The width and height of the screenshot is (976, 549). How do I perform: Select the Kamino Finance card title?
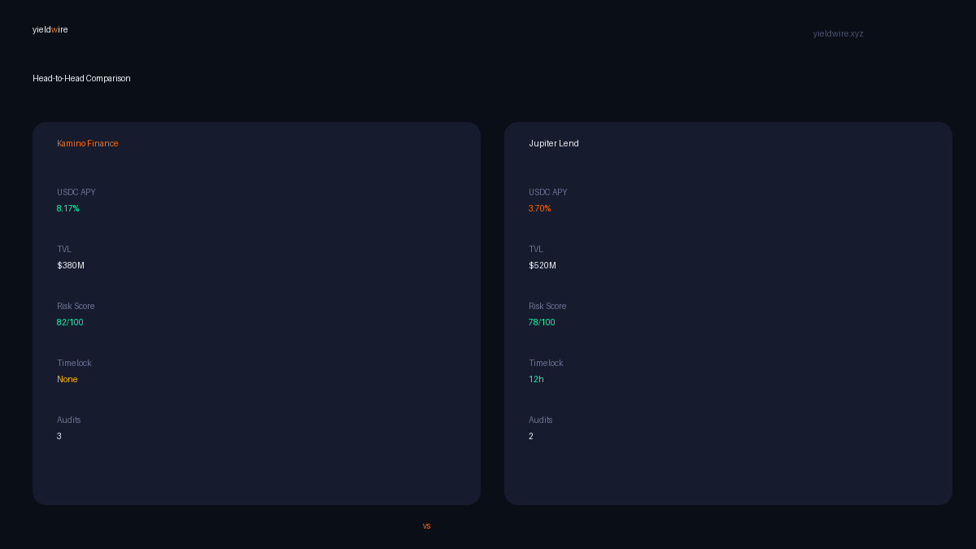88,143
